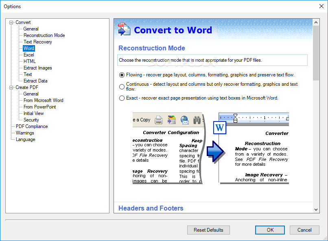Open Warnings options
Image resolution: width=328 pixels, height=241 pixels.
[x=25, y=133]
